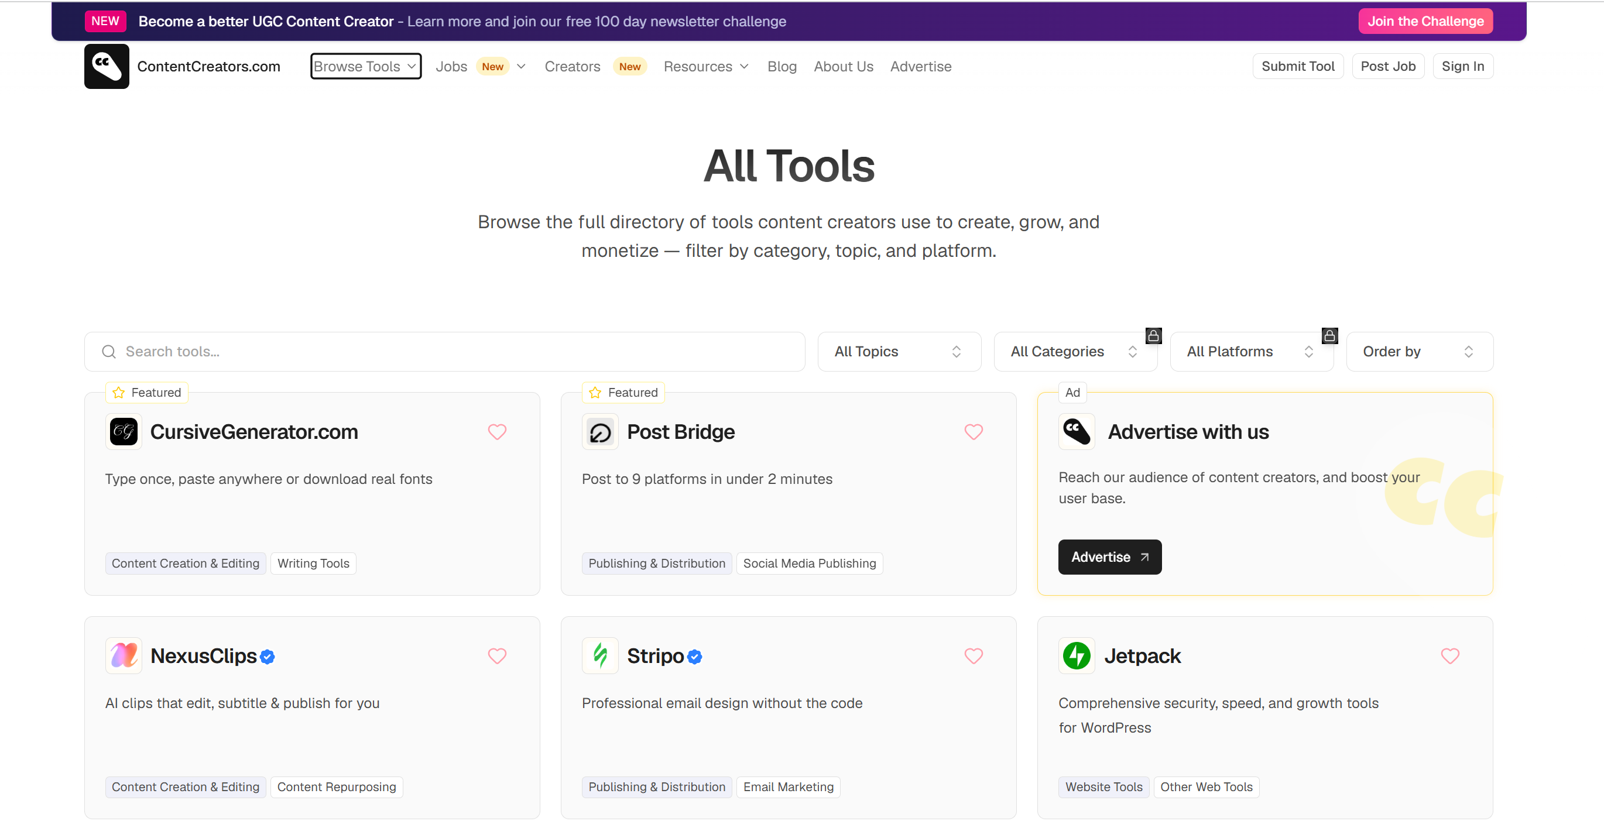Favorite Stripo with the heart
The image size is (1604, 828).
coord(974,655)
